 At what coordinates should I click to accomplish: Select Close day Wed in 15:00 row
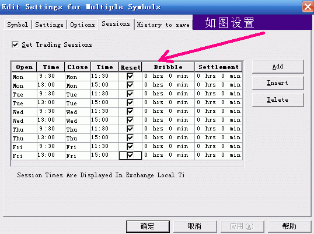pos(78,121)
